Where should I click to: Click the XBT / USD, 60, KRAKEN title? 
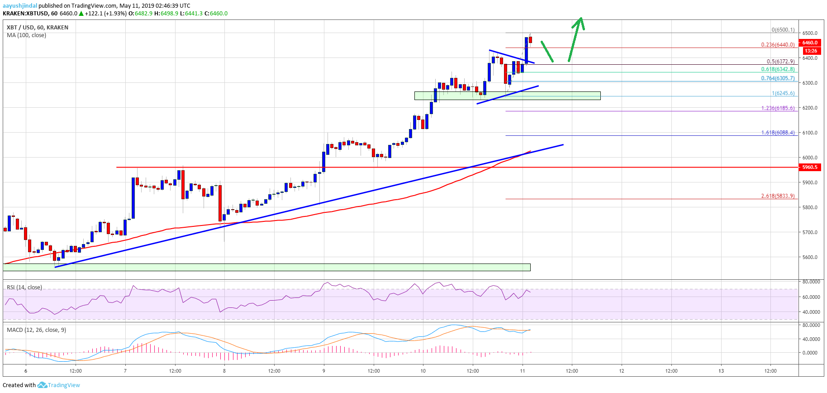coord(38,28)
